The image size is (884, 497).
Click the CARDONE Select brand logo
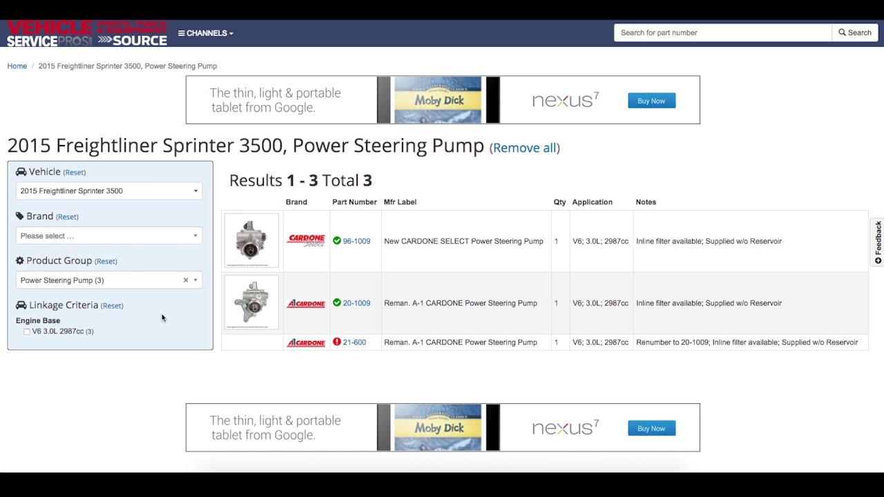pos(306,241)
